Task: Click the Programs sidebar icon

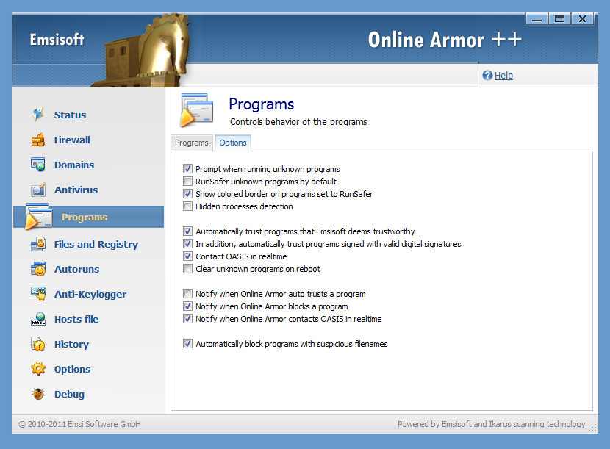Action: [38, 216]
